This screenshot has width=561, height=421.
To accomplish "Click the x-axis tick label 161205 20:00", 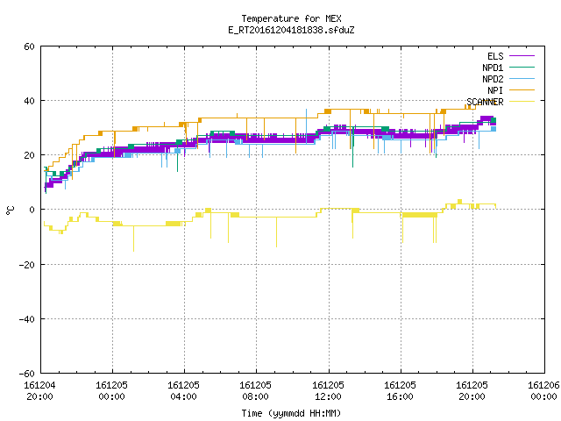I will click(472, 391).
